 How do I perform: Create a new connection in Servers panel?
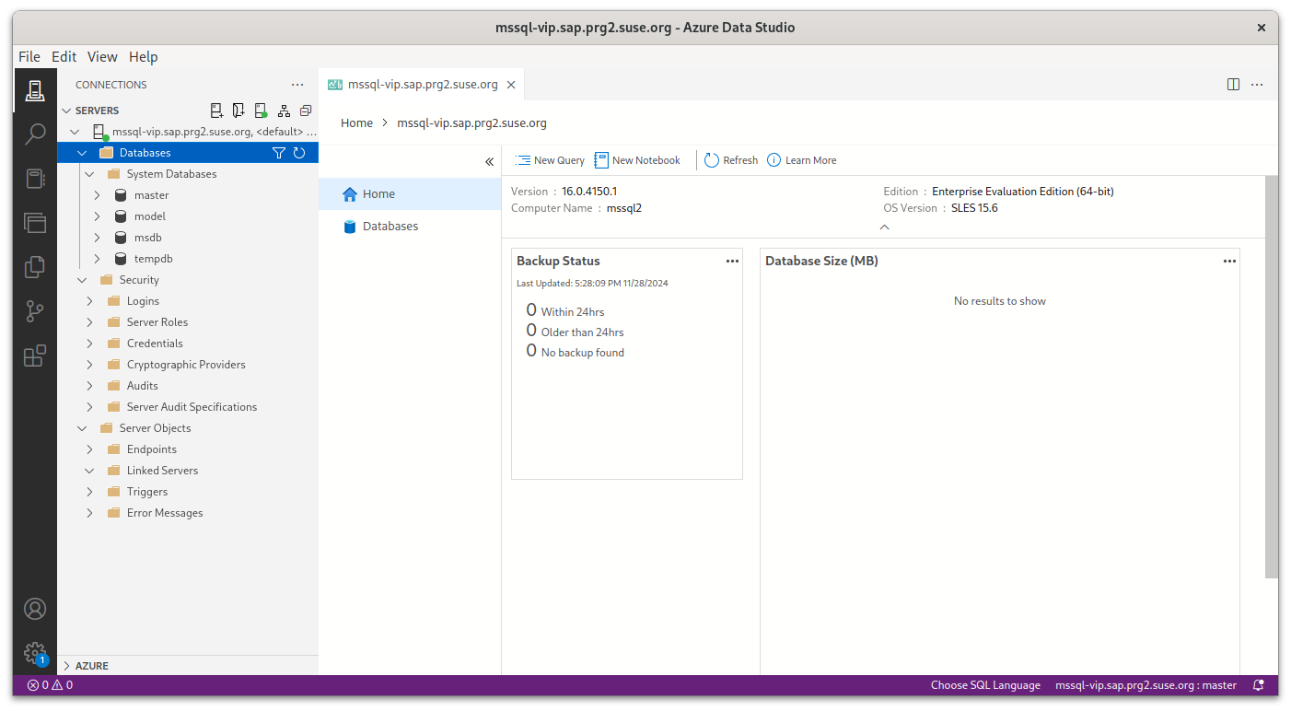pos(216,110)
